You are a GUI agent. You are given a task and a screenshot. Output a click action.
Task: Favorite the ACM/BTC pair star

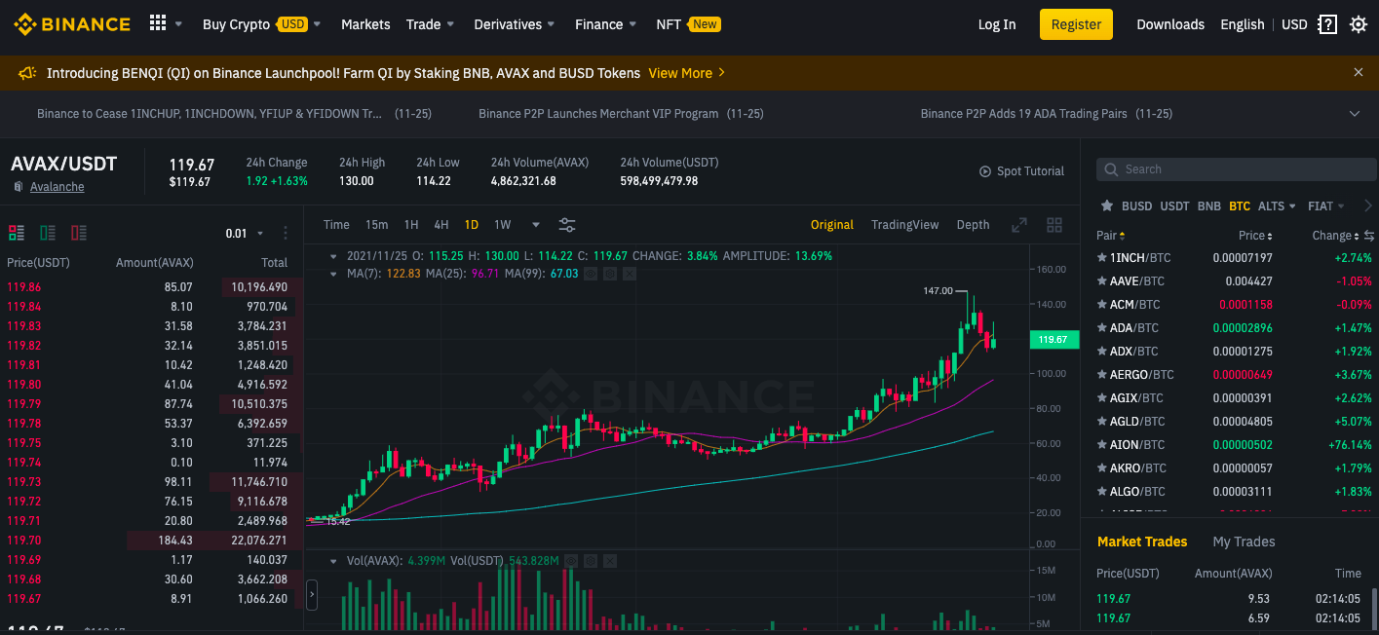[x=1102, y=305]
